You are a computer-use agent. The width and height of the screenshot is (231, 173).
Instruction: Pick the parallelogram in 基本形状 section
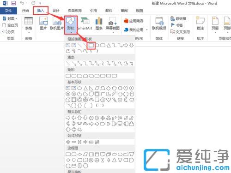(x=97, y=88)
